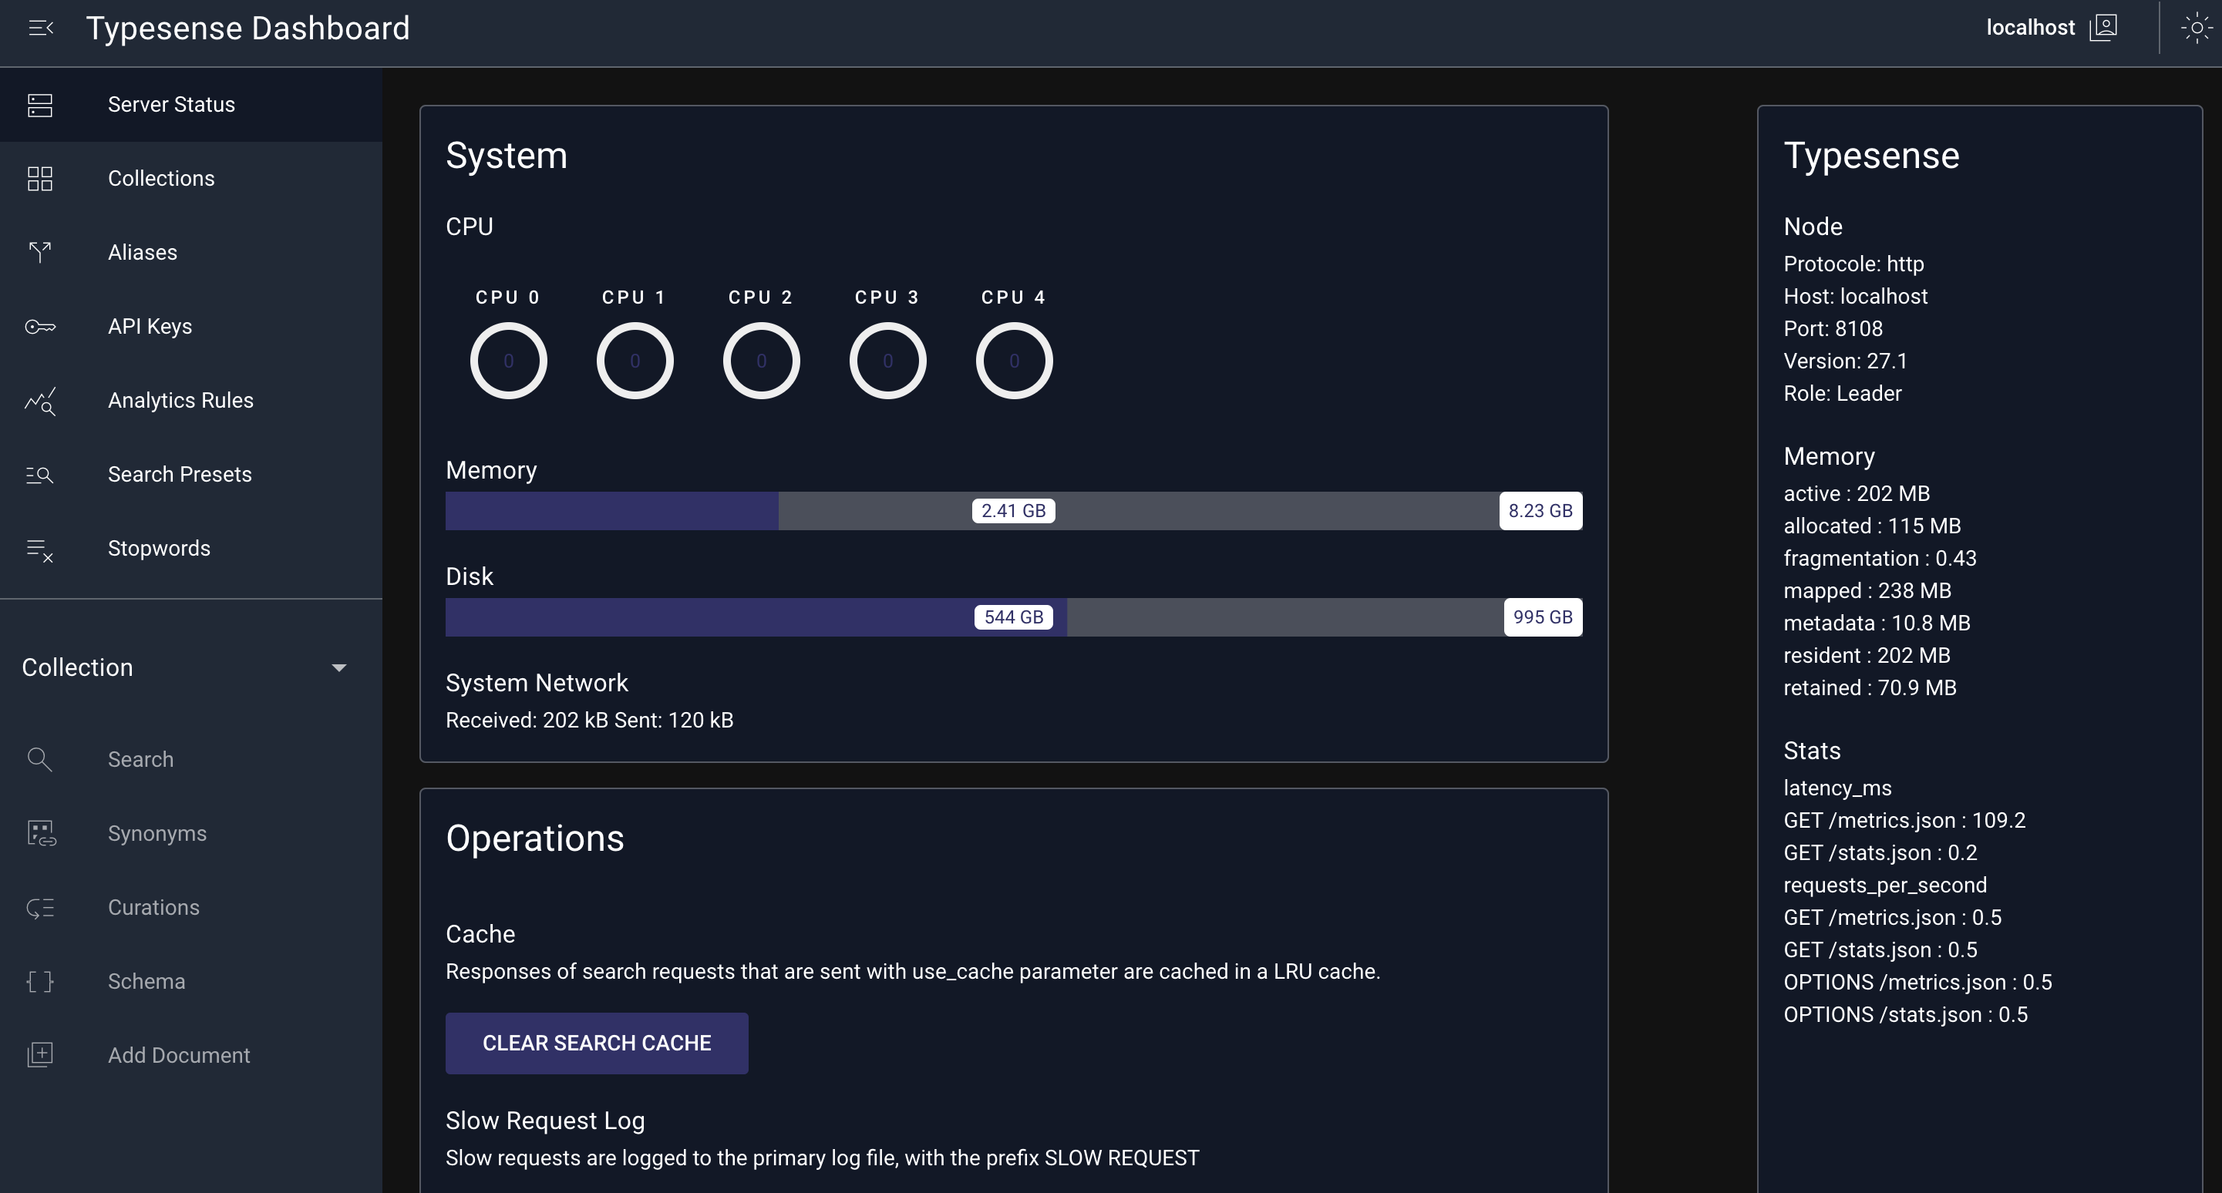
Task: Click the Add Document plus icon
Action: tap(39, 1055)
